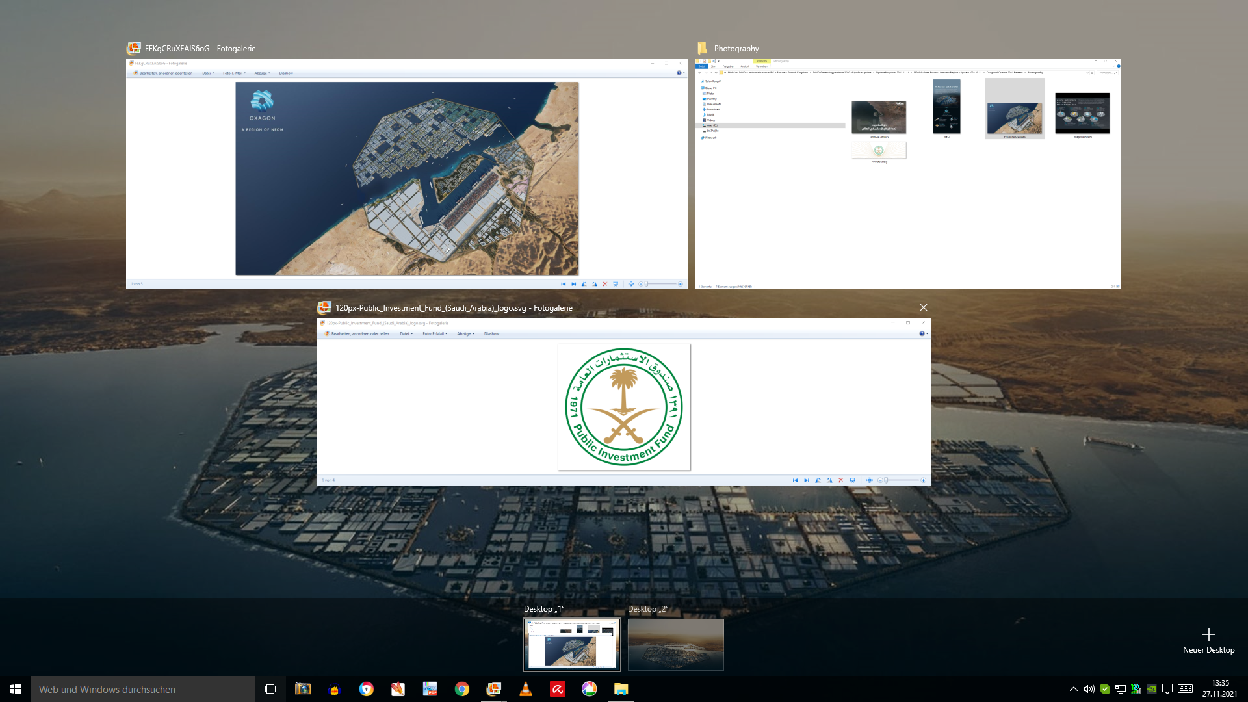The width and height of the screenshot is (1248, 702).
Task: Toggle the Task View taskbar button
Action: (270, 689)
